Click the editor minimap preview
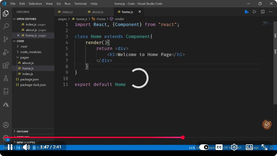 [266, 23]
